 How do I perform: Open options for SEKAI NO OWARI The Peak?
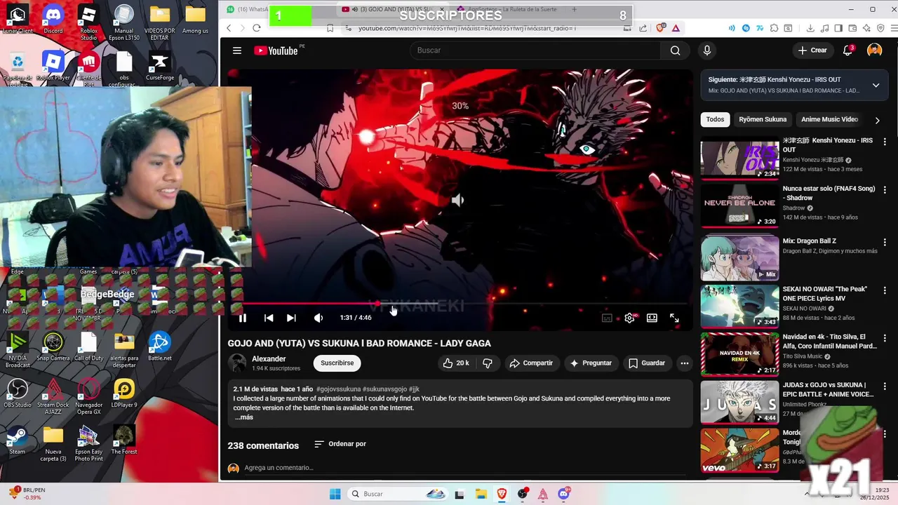885,291
